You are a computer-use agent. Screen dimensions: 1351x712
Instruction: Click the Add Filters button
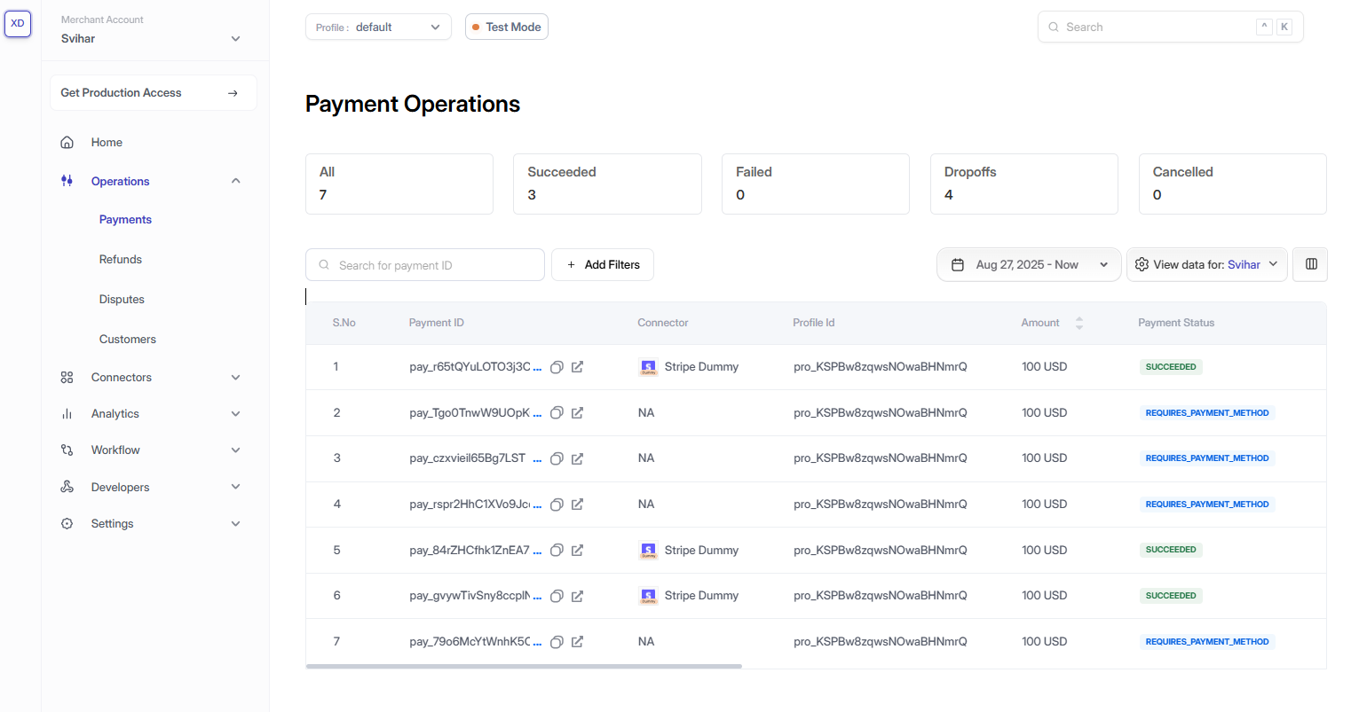[x=603, y=265]
